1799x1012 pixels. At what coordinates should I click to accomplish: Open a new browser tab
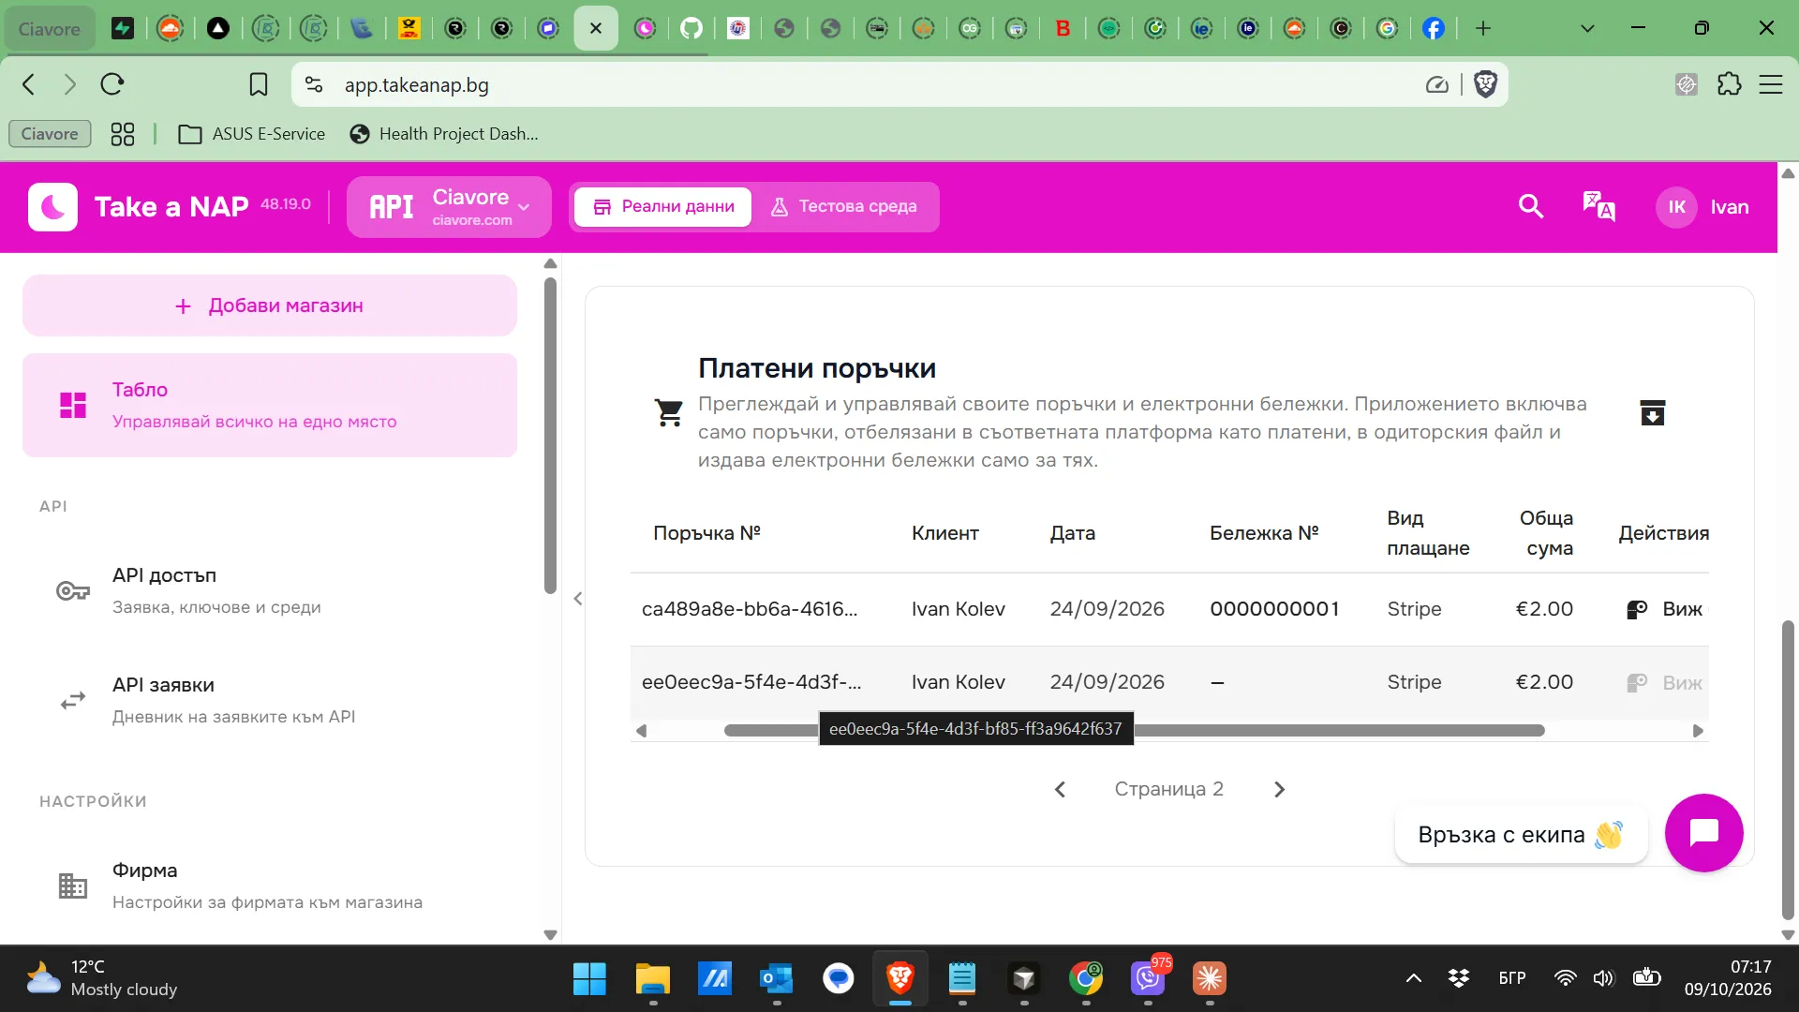coord(1482,28)
